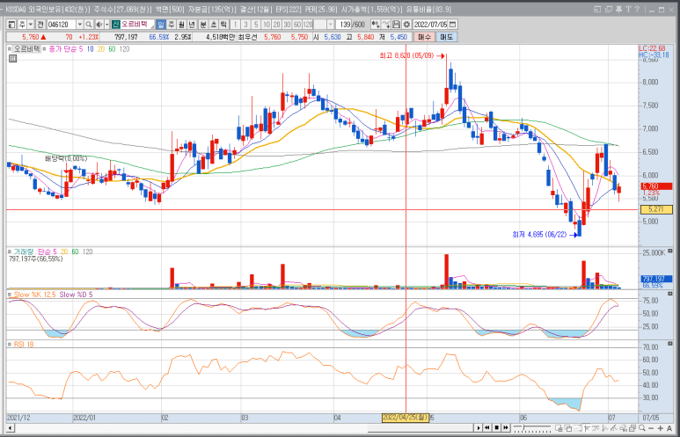Image resolution: width=680 pixels, height=437 pixels.
Task: Collapse the Slow %K panel corner button
Action: (670, 294)
